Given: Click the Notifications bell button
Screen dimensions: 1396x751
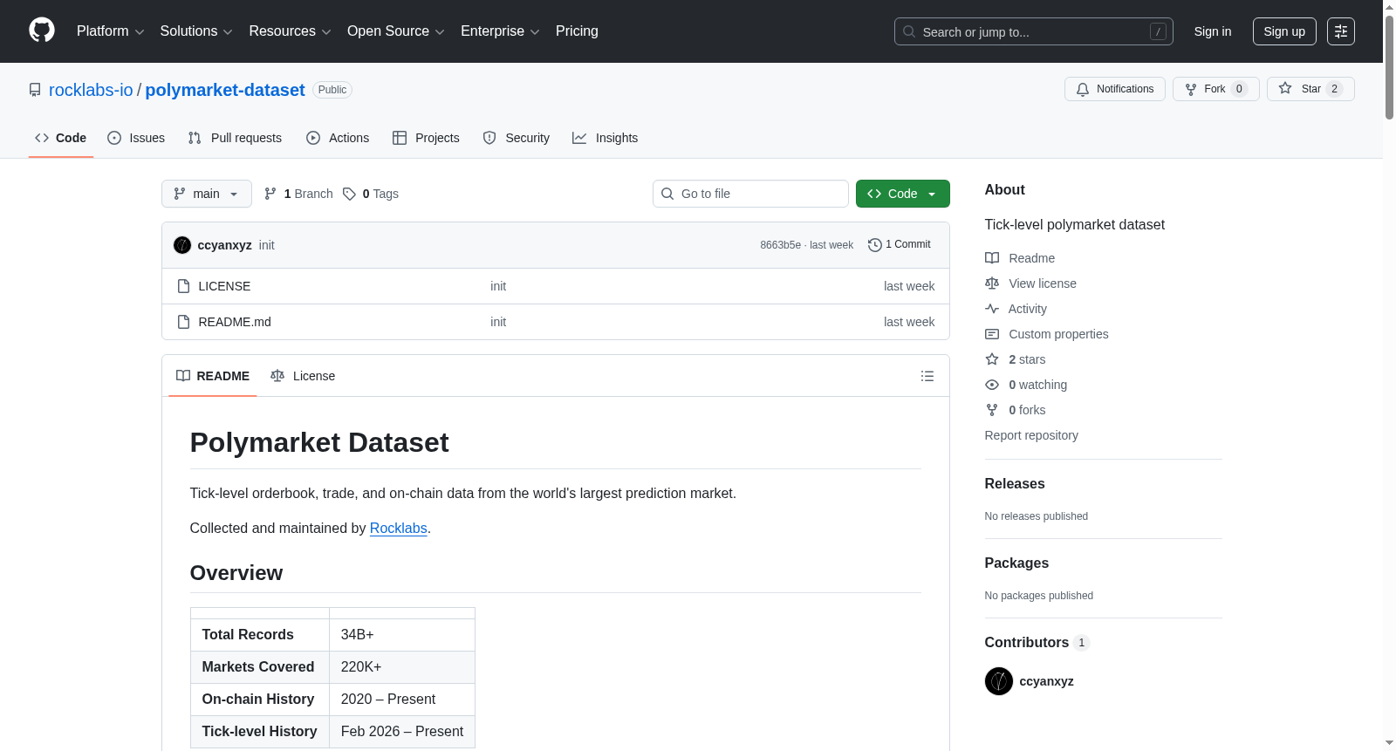Looking at the screenshot, I should tap(1115, 89).
